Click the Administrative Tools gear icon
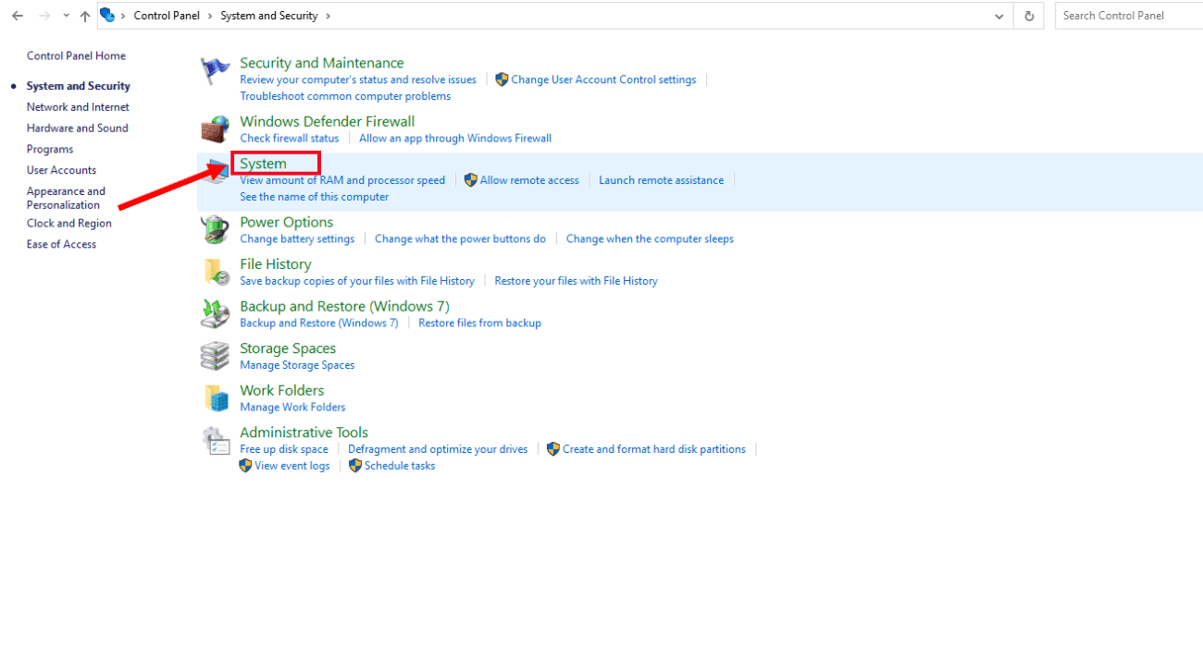The height and width of the screenshot is (647, 1203). click(216, 441)
